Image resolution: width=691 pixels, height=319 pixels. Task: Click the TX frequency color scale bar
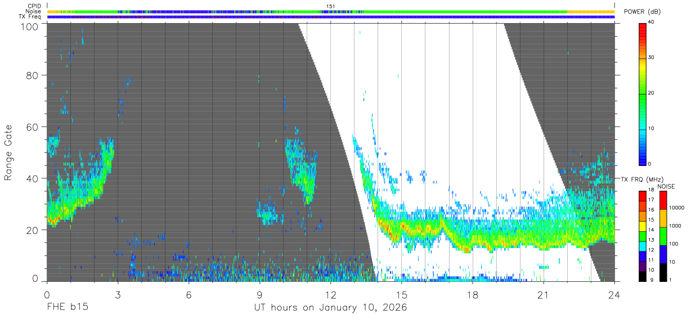tap(642, 236)
